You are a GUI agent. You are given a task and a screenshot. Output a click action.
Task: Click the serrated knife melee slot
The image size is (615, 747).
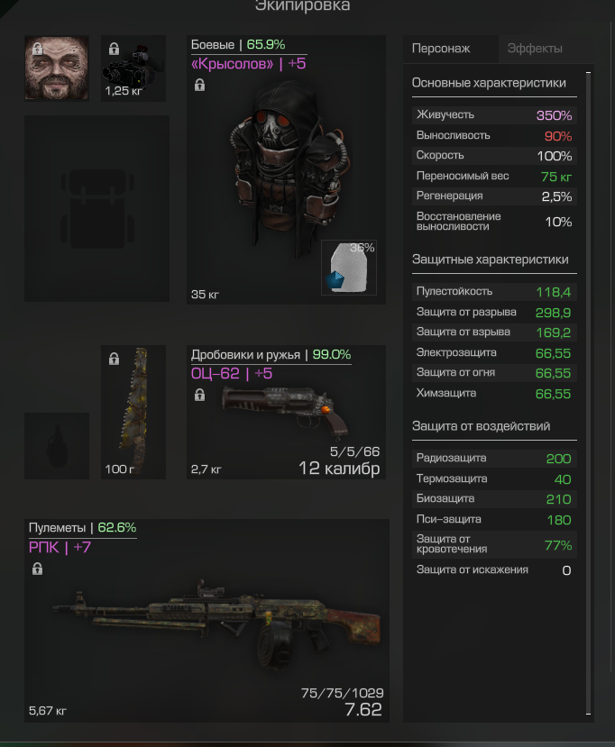133,412
